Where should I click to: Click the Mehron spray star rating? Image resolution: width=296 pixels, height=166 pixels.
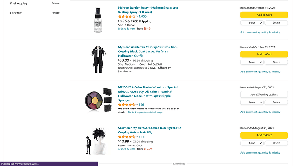(x=127, y=16)
